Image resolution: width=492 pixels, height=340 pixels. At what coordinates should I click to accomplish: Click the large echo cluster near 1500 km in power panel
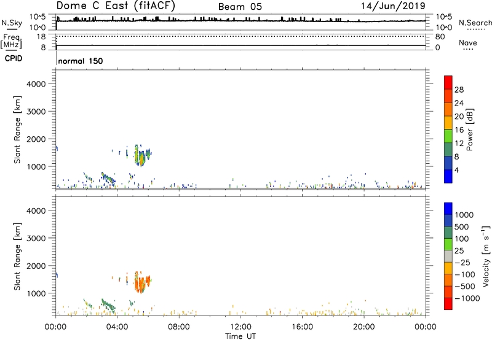coord(143,156)
